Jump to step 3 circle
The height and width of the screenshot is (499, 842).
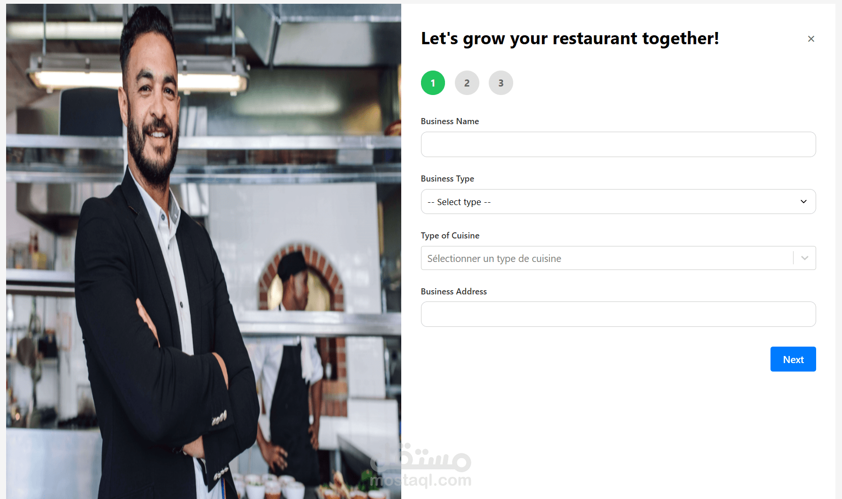500,83
